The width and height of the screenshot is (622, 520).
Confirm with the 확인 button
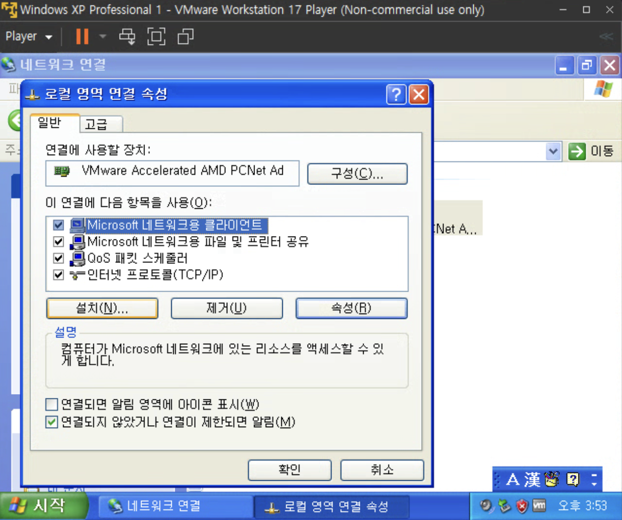click(x=290, y=470)
